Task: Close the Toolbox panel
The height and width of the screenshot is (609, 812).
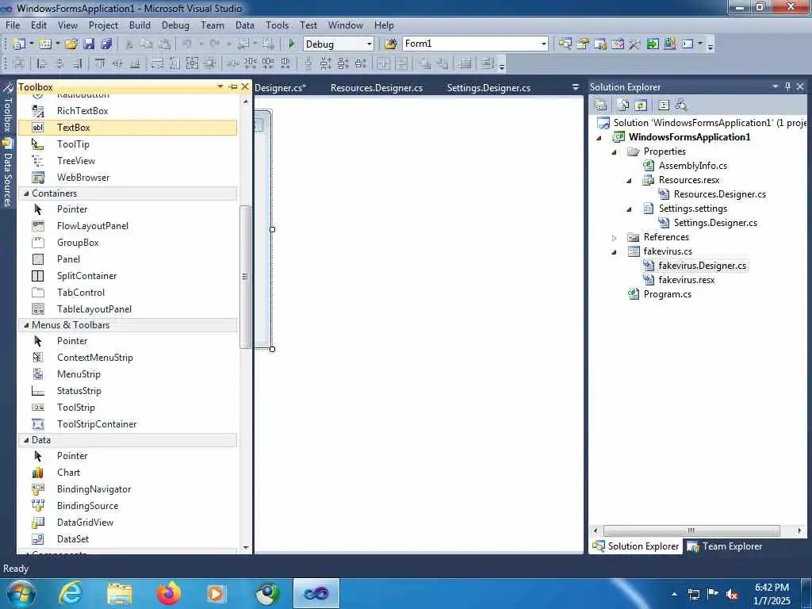Action: coord(246,86)
